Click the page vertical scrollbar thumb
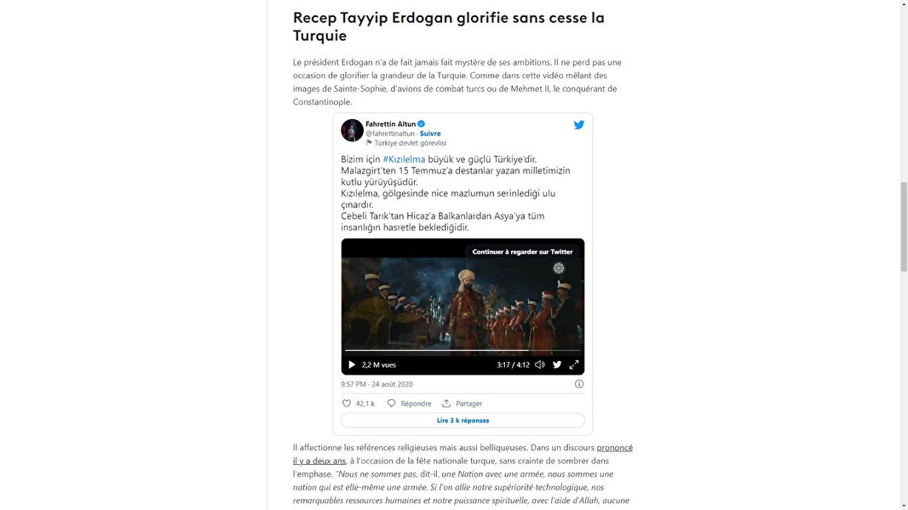This screenshot has height=510, width=908. [x=904, y=226]
